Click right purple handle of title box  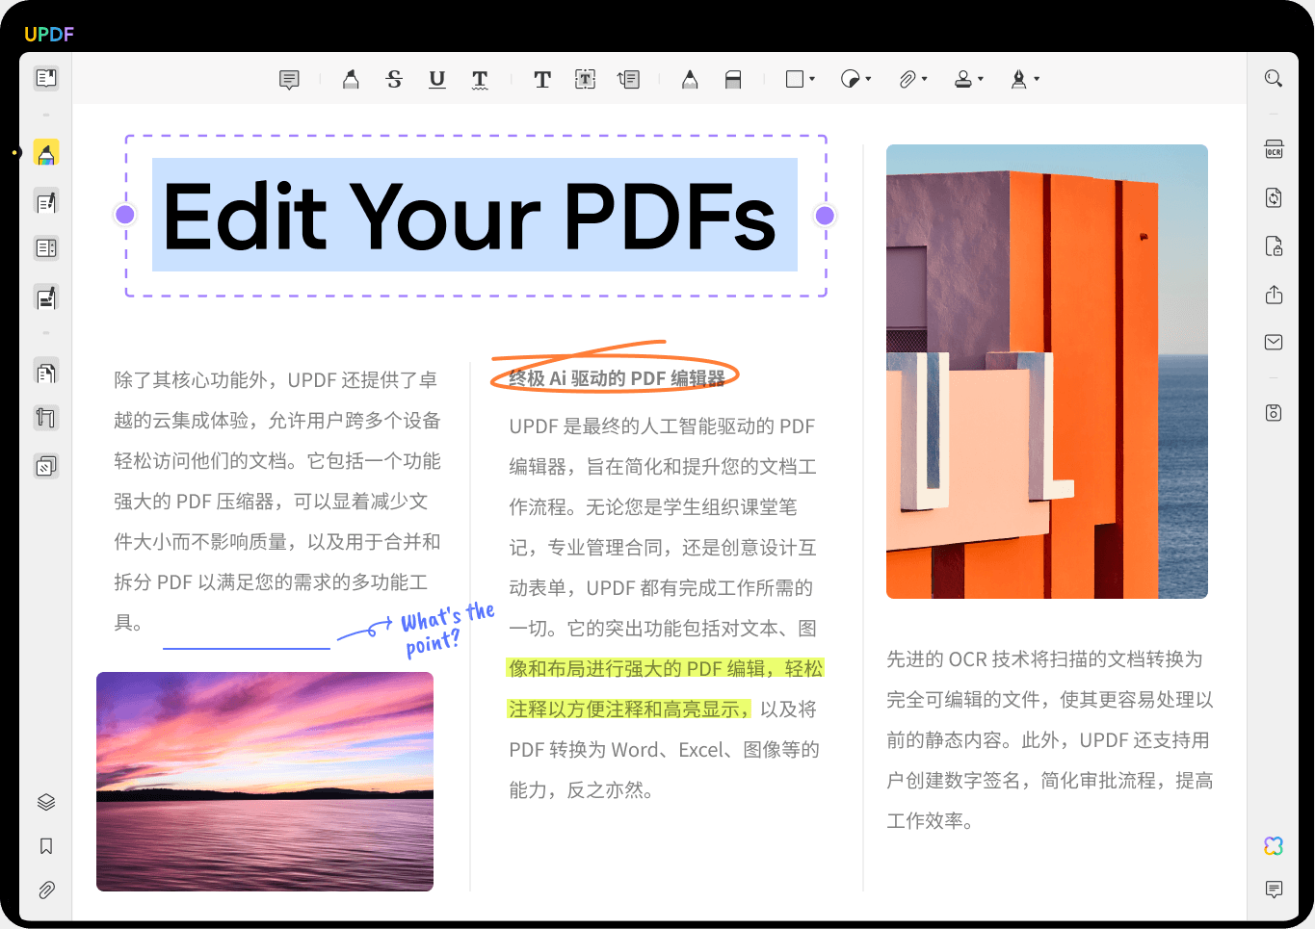point(825,215)
